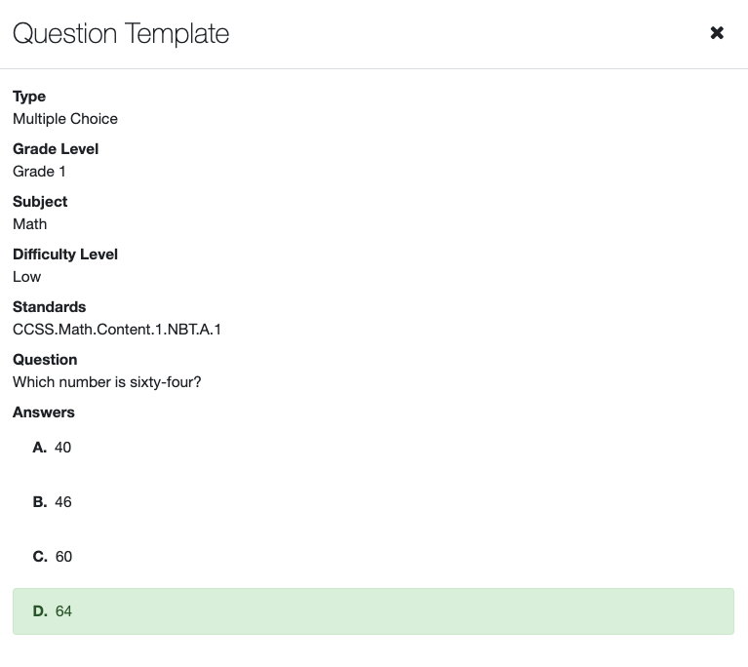
Task: Click the bold letter A label
Action: pyautogui.click(x=39, y=448)
